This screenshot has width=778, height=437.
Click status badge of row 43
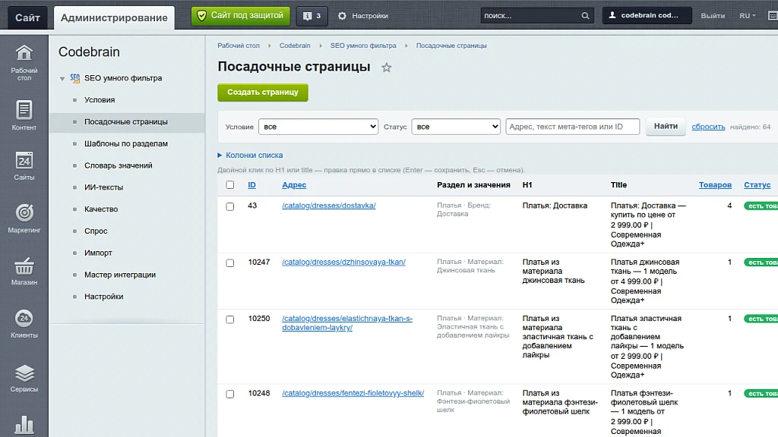[x=761, y=206]
